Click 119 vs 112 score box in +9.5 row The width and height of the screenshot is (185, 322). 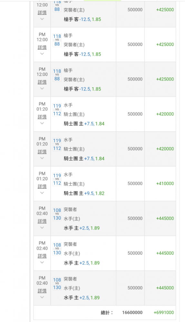point(57,179)
